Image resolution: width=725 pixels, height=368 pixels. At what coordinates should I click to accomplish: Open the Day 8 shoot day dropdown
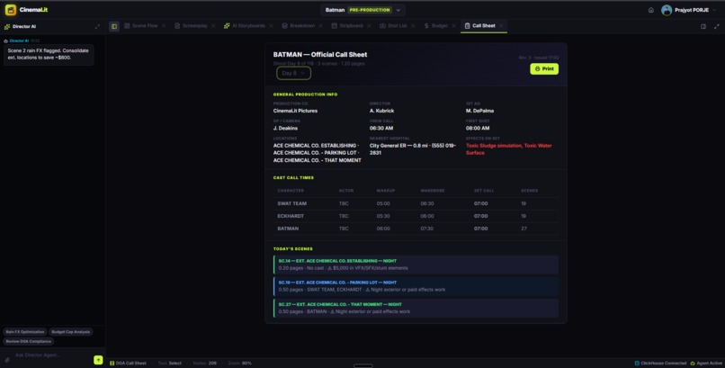(x=293, y=73)
